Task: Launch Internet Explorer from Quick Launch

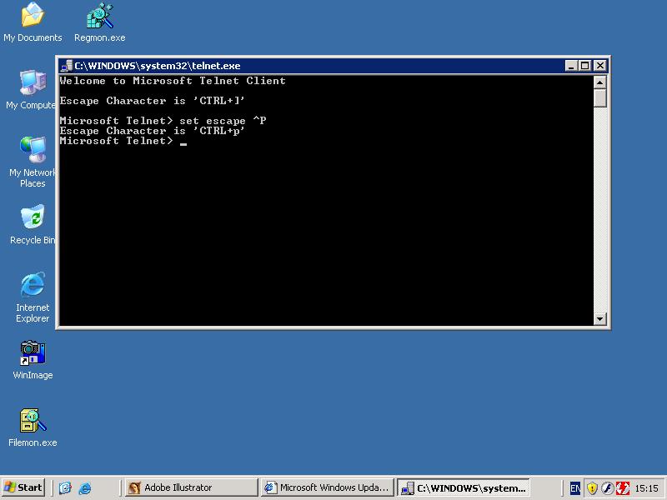Action: click(x=85, y=487)
